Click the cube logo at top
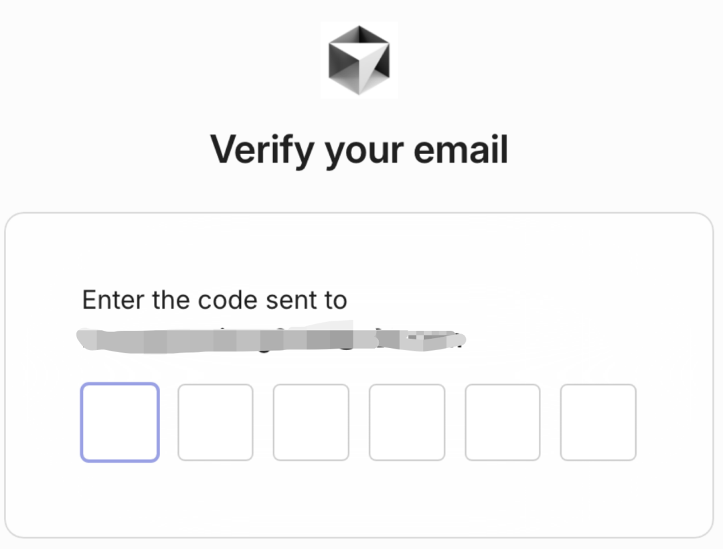This screenshot has height=549, width=723. pyautogui.click(x=359, y=60)
